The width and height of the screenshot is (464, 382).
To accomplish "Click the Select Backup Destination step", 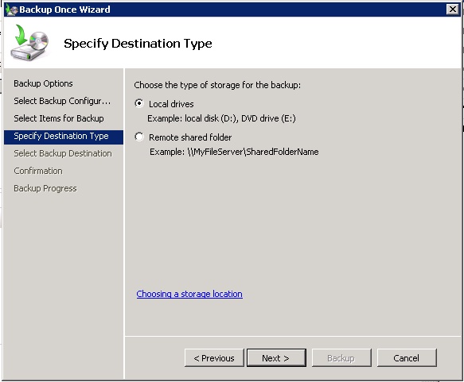I will coord(63,153).
